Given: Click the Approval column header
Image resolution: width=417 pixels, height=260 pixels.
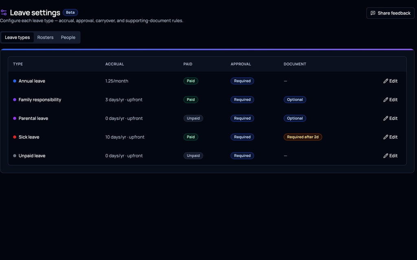Looking at the screenshot, I should (x=241, y=64).
